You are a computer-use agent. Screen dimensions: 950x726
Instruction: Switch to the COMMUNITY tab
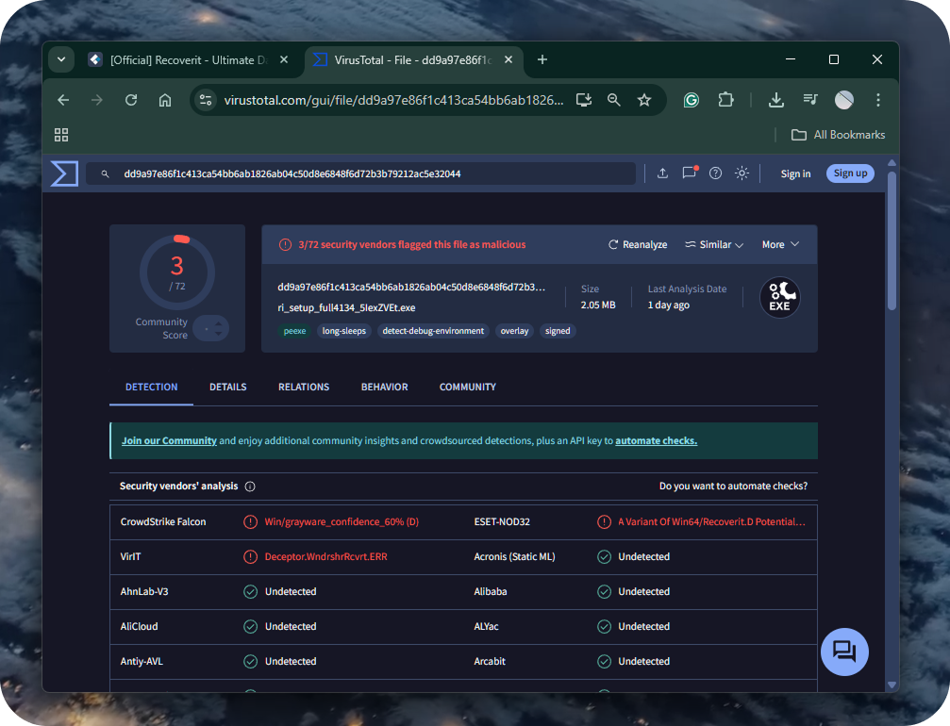tap(468, 387)
